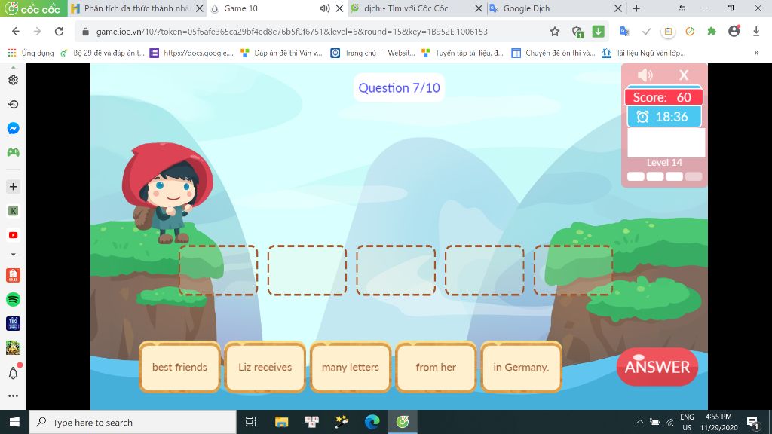Switch to the Game 10 tab
Image resolution: width=772 pixels, height=434 pixels.
point(276,8)
